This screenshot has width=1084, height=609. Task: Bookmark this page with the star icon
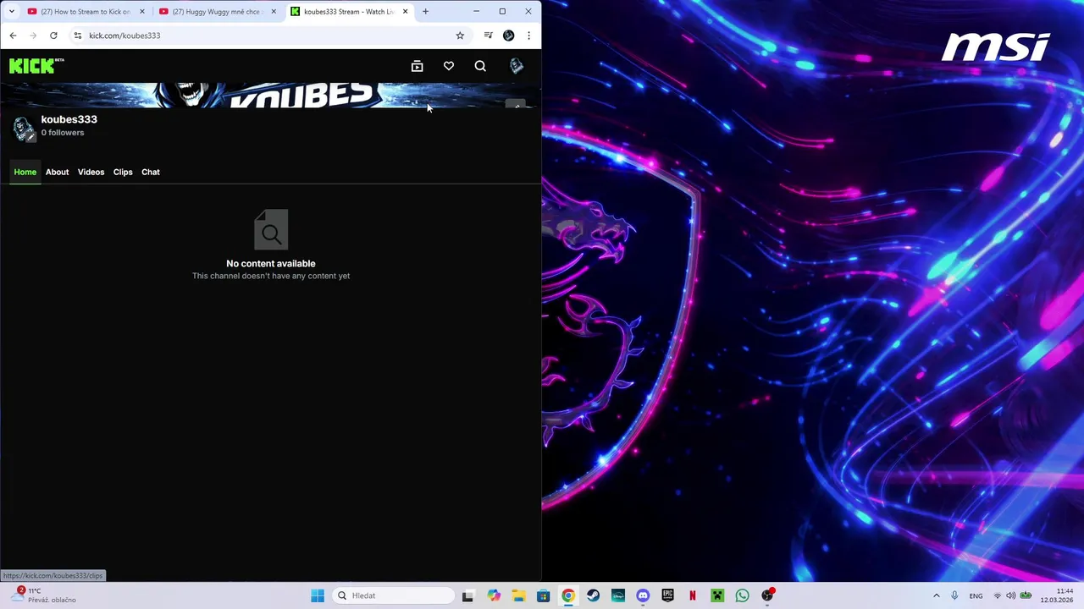tap(460, 36)
